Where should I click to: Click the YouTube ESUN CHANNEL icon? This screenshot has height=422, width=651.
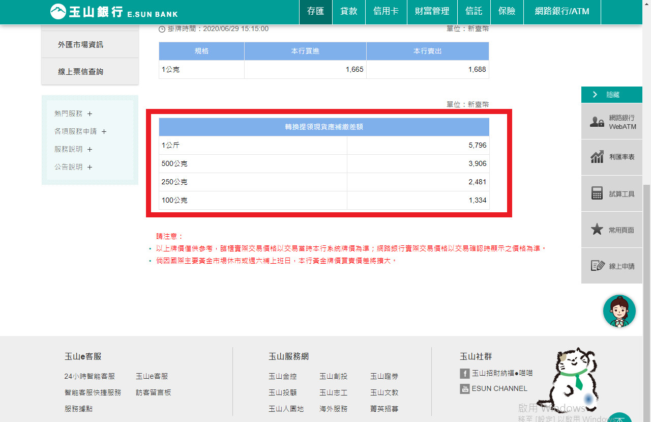click(464, 389)
